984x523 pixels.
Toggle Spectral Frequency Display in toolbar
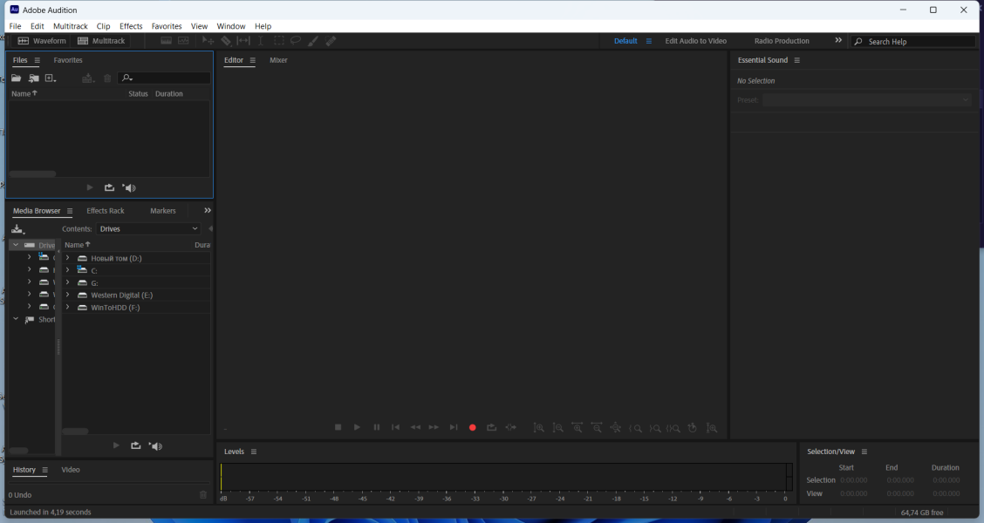167,41
